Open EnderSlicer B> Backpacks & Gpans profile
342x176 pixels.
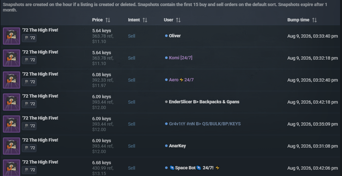[x=204, y=102]
